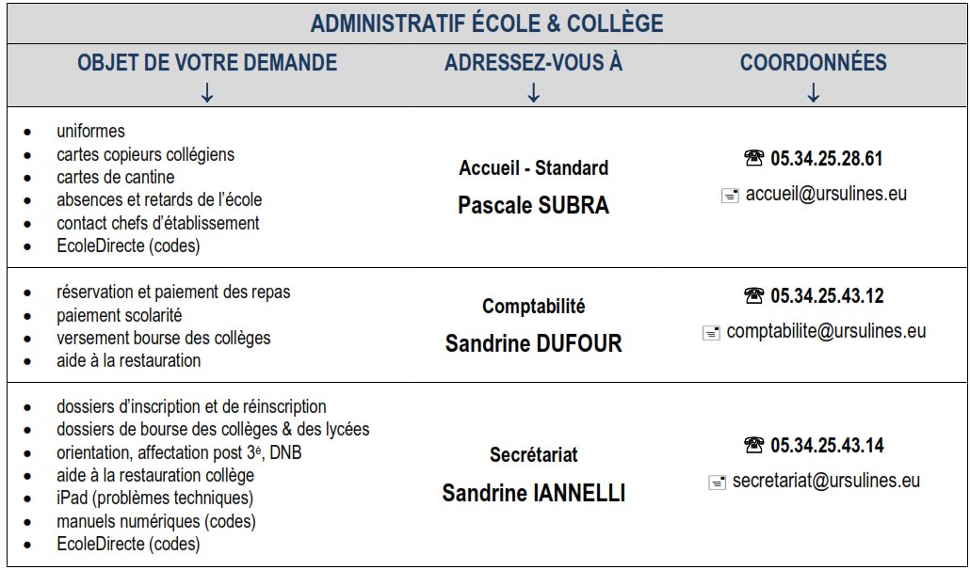Screen dimensions: 970x570
Task: Click phone number 05.34.25.28.61
Action: click(826, 159)
